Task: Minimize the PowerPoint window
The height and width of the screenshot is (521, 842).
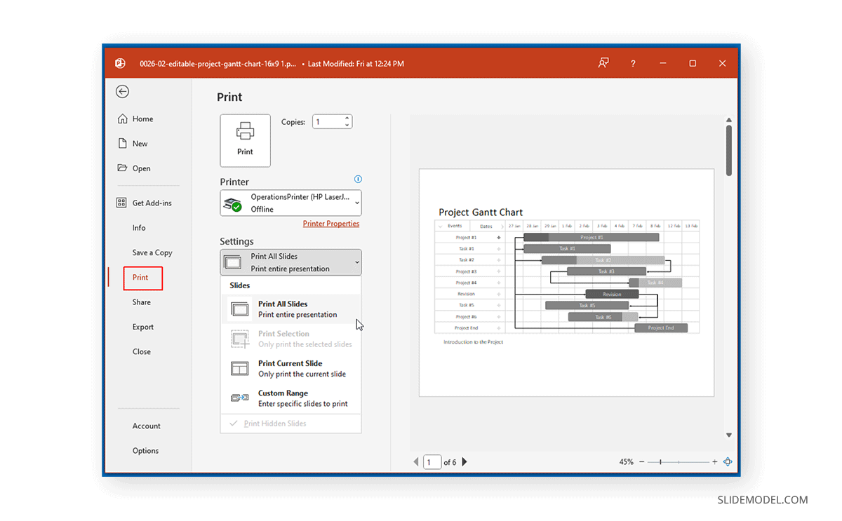Action: (663, 63)
